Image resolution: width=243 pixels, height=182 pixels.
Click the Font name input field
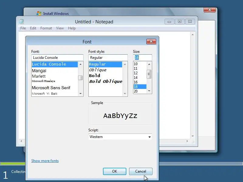[57, 58]
